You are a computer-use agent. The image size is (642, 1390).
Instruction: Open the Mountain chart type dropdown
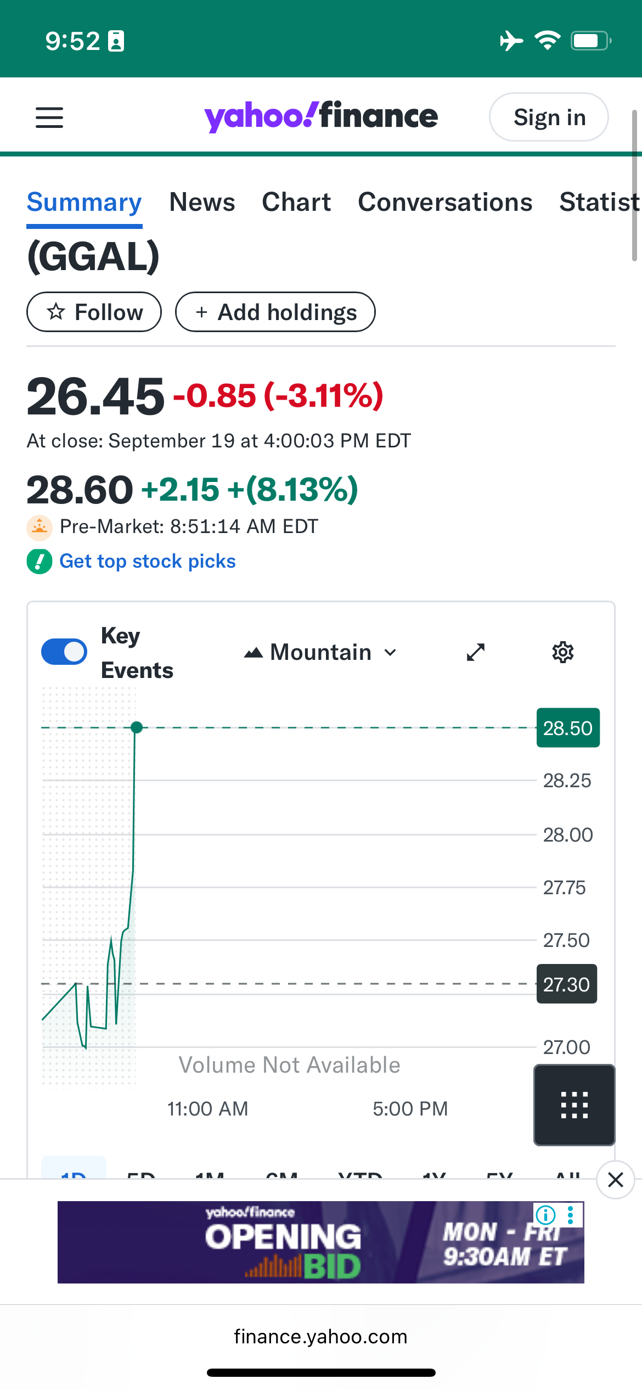point(321,652)
